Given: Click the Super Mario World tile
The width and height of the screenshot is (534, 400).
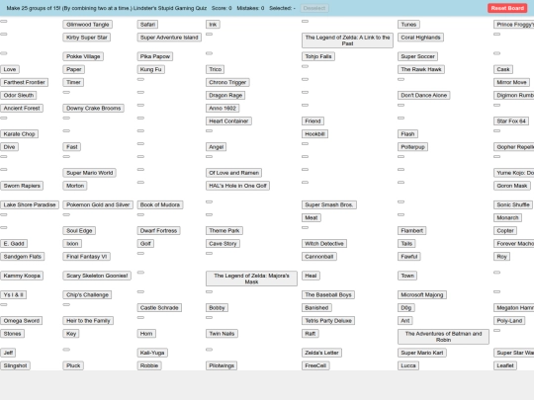Looking at the screenshot, I should 90,173.
